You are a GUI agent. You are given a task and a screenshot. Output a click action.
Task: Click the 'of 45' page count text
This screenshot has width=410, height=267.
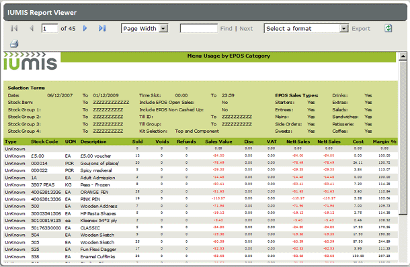point(68,28)
